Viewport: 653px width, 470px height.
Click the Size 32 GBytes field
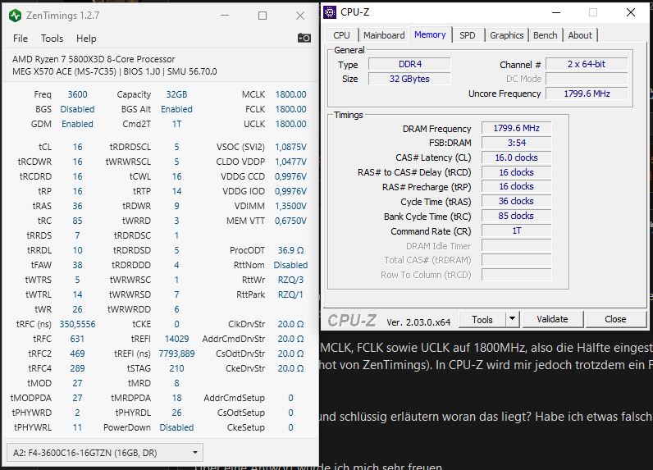click(410, 79)
